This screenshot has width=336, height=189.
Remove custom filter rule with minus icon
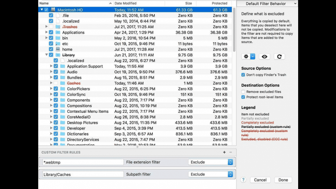point(231,152)
